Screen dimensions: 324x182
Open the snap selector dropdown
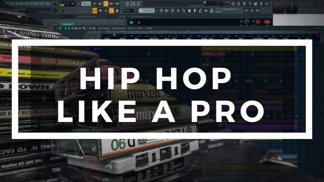click(128, 10)
